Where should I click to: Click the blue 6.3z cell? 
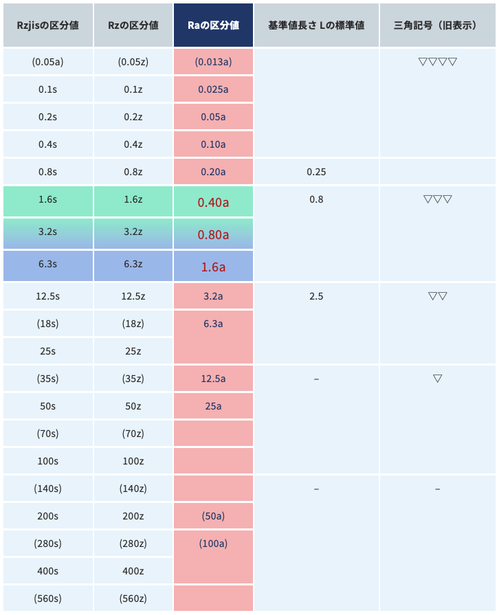[x=133, y=266]
